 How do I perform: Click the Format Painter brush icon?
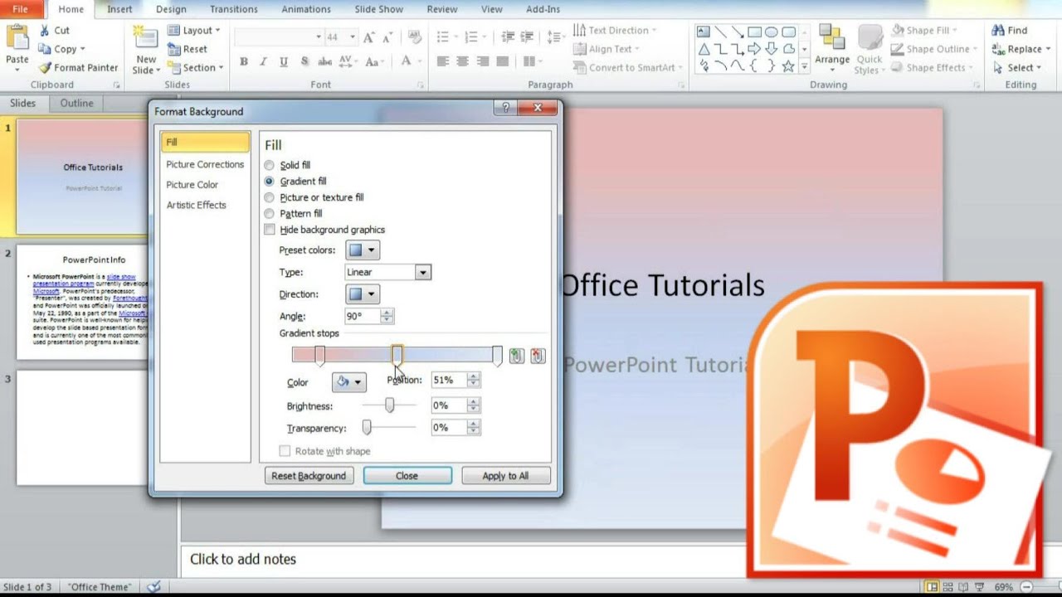44,68
